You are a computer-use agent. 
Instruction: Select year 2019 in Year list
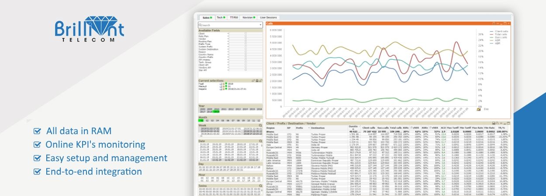tap(216, 112)
